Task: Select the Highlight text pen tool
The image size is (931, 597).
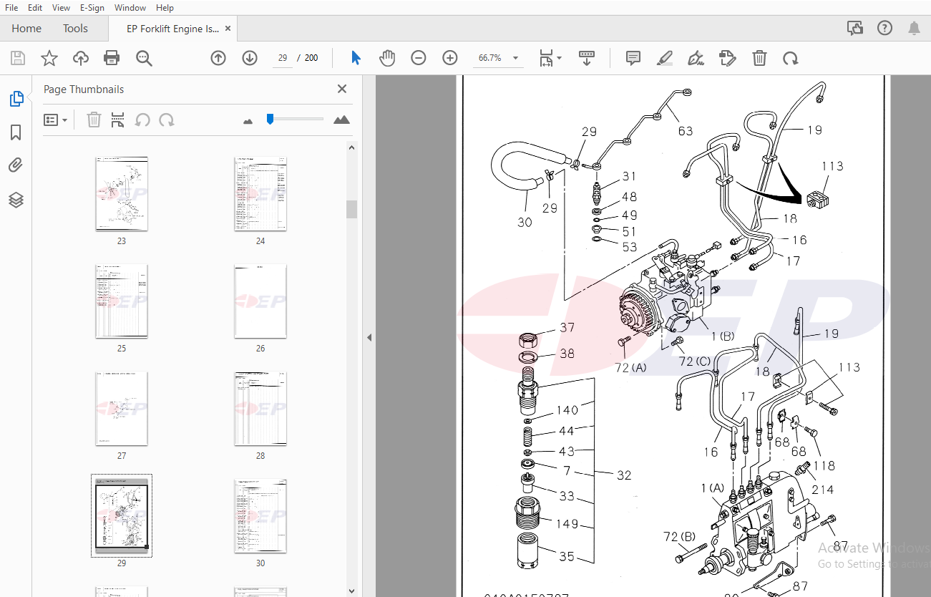Action: (x=665, y=58)
